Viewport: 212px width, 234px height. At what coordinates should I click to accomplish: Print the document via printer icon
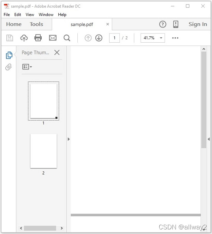click(38, 38)
